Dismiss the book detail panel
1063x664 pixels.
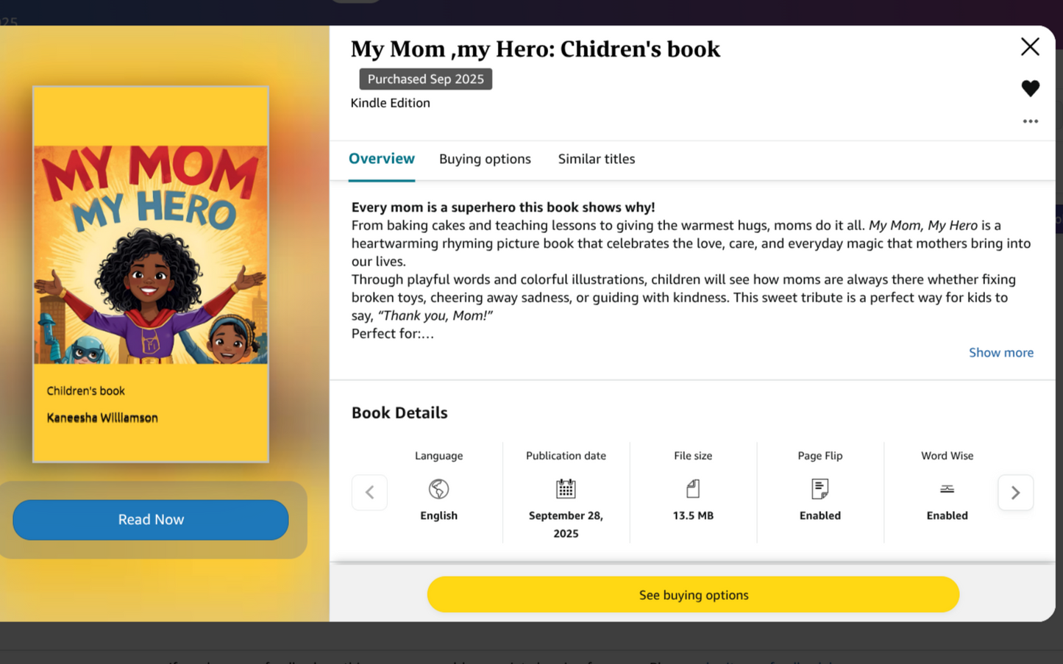pyautogui.click(x=1029, y=46)
